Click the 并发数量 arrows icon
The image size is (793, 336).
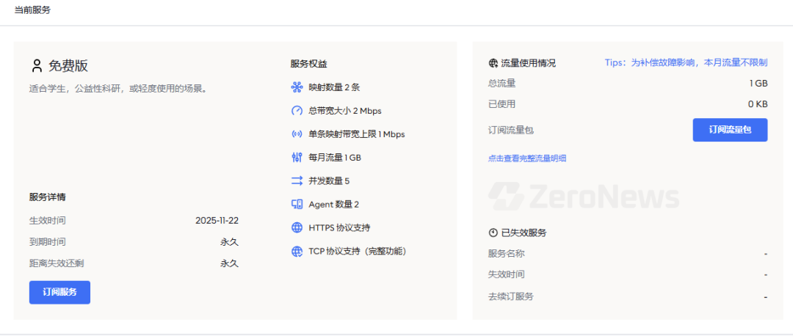click(x=297, y=181)
